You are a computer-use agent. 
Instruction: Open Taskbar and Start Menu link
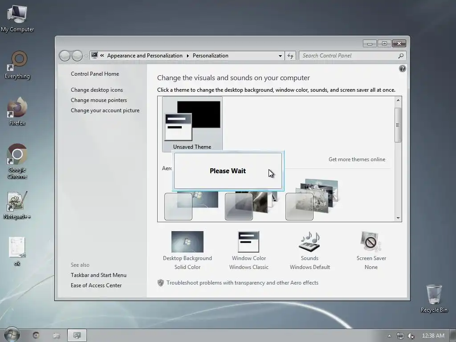(98, 275)
